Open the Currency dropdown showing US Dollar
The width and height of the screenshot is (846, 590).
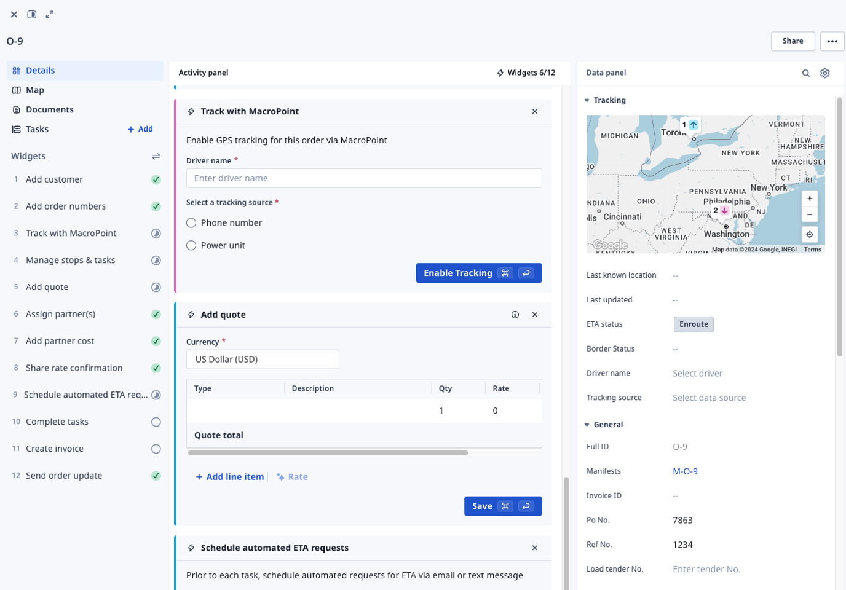[263, 359]
